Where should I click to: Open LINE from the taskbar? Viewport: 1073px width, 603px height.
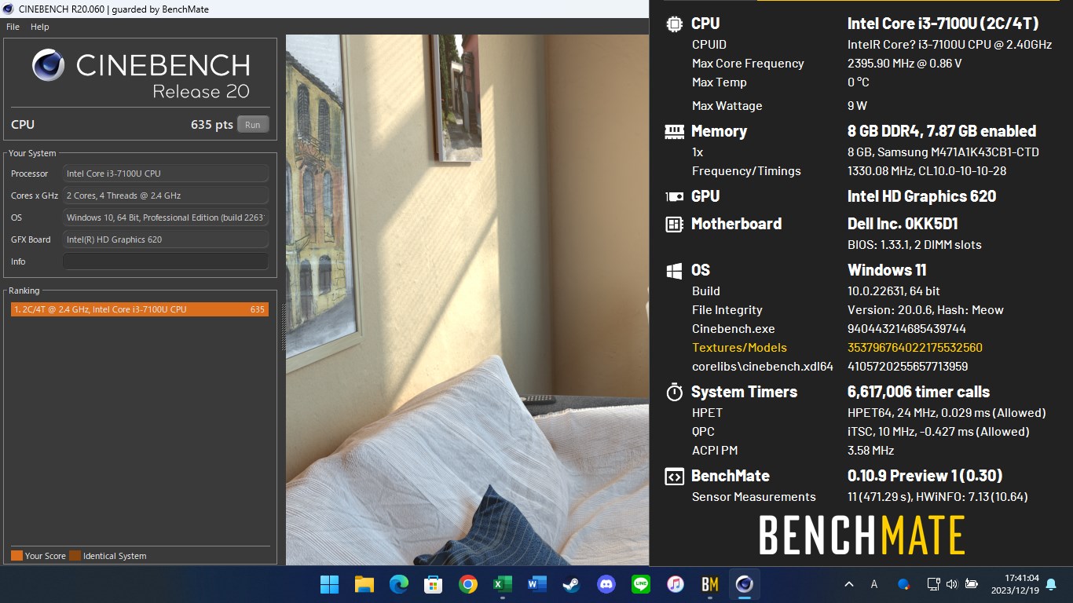point(641,584)
